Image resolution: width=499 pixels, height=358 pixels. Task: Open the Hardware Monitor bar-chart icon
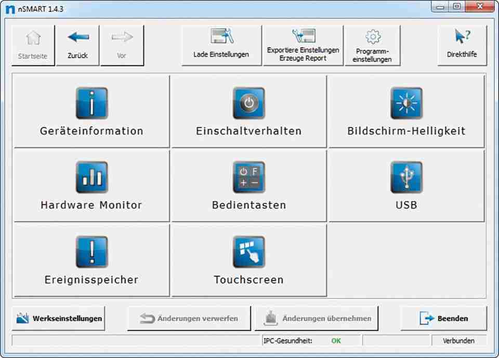point(91,177)
